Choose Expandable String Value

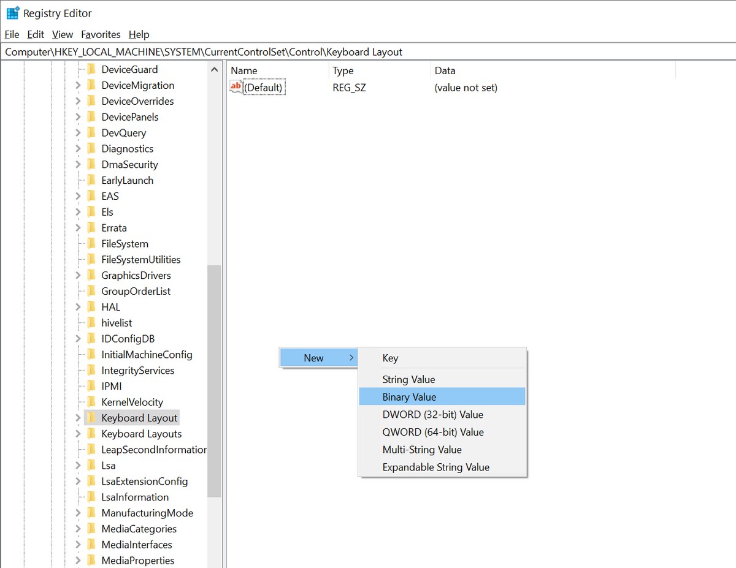pos(442,467)
